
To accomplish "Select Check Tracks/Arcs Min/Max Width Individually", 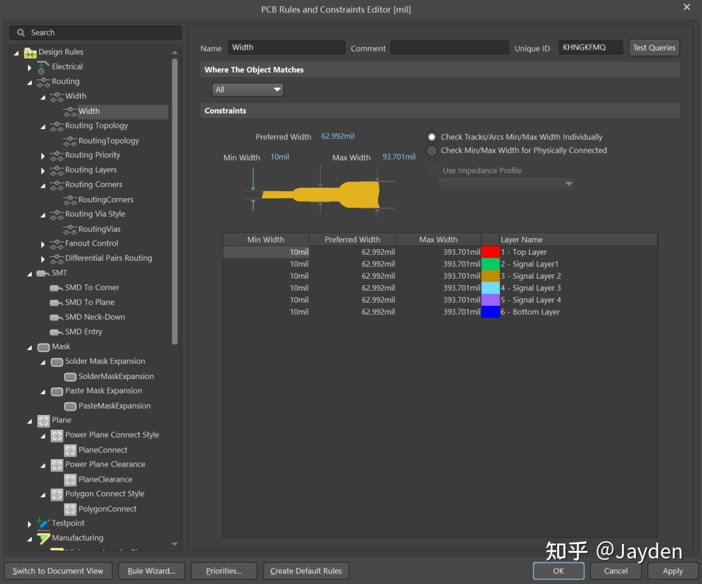I will [432, 137].
